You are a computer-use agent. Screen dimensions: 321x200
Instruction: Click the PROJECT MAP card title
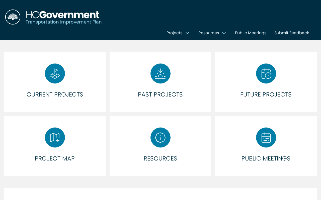(55, 158)
